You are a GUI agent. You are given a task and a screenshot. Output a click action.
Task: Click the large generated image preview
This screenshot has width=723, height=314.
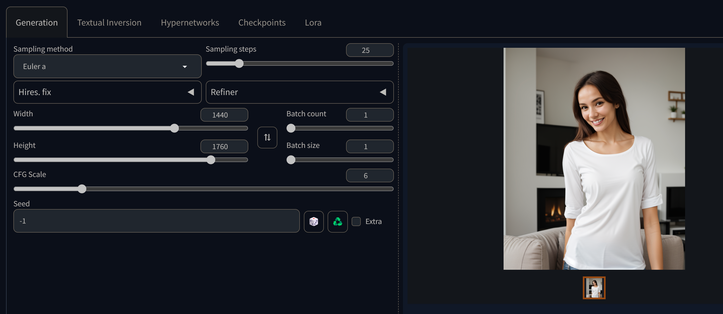click(x=594, y=159)
